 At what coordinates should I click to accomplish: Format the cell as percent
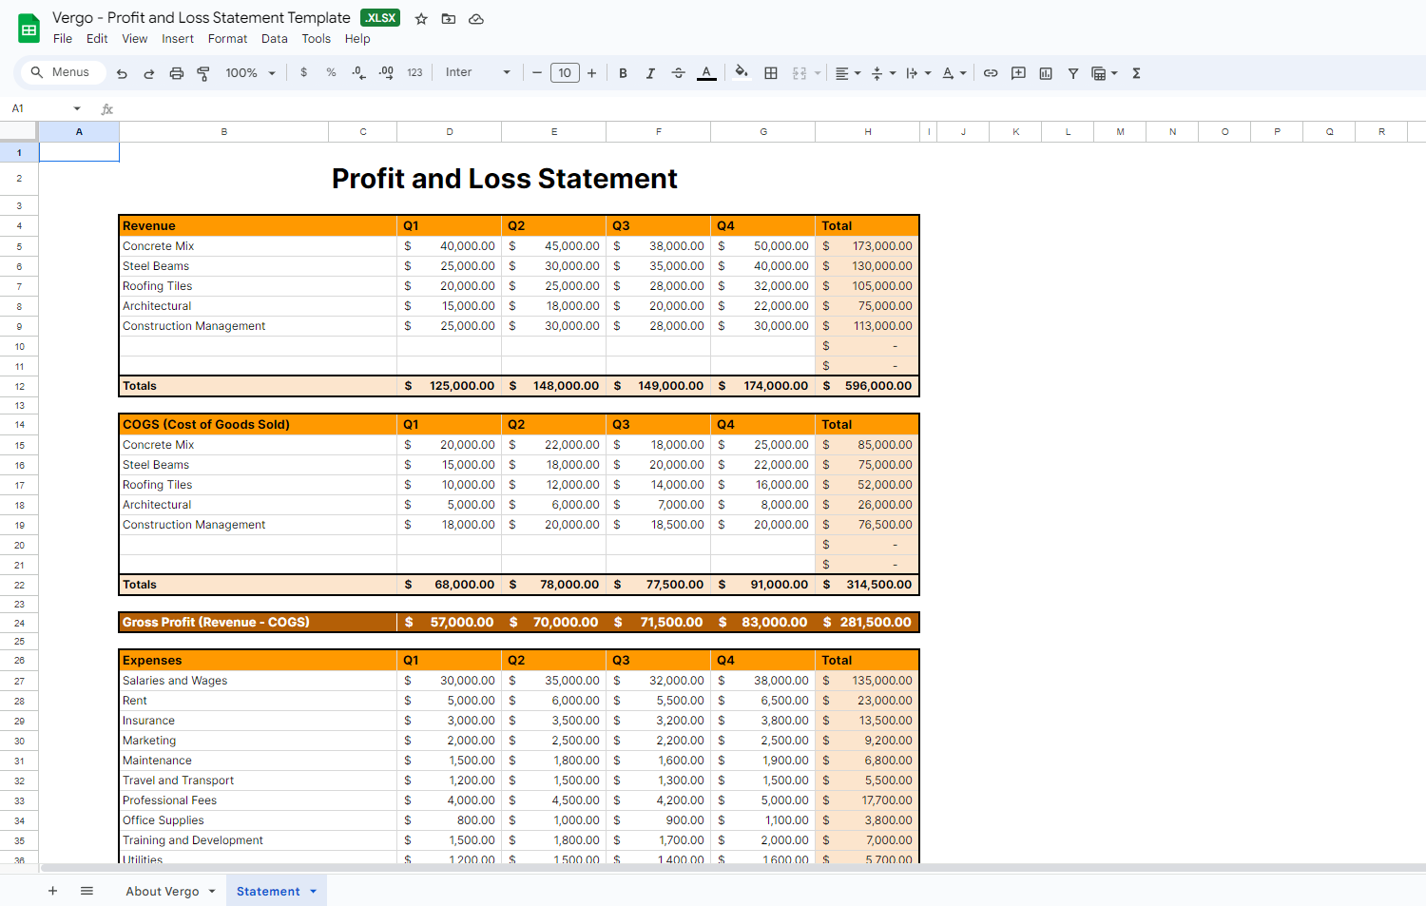coord(331,72)
